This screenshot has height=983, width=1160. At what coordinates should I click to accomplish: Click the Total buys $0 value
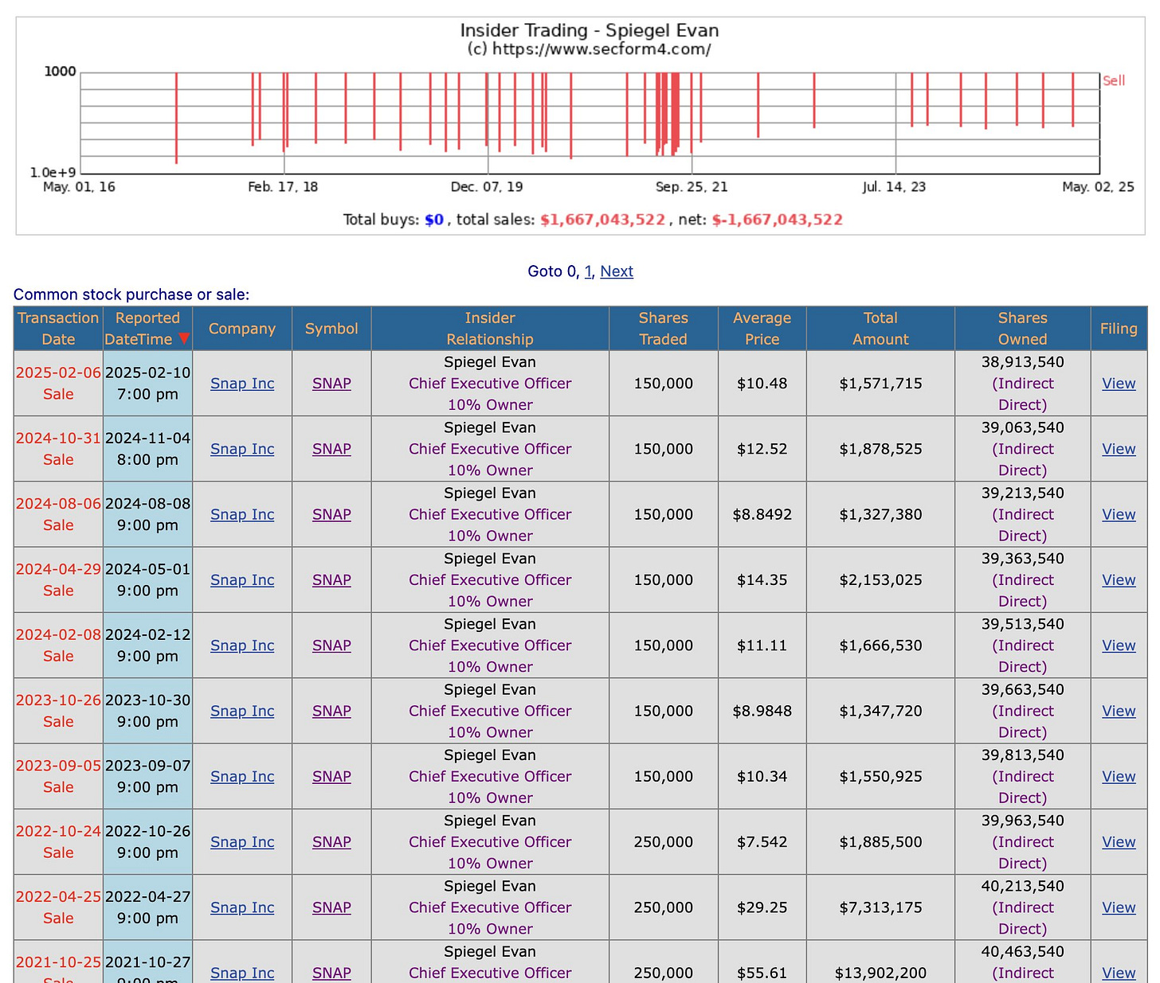(x=434, y=220)
